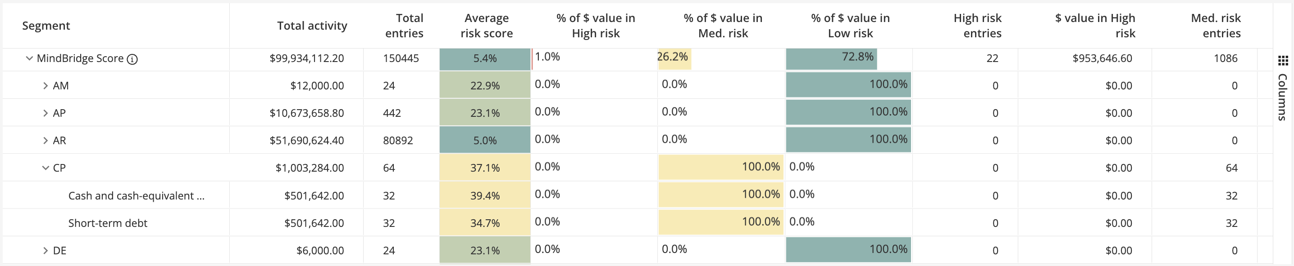Select the Short-term debt row
1294x266 pixels.
click(x=108, y=222)
